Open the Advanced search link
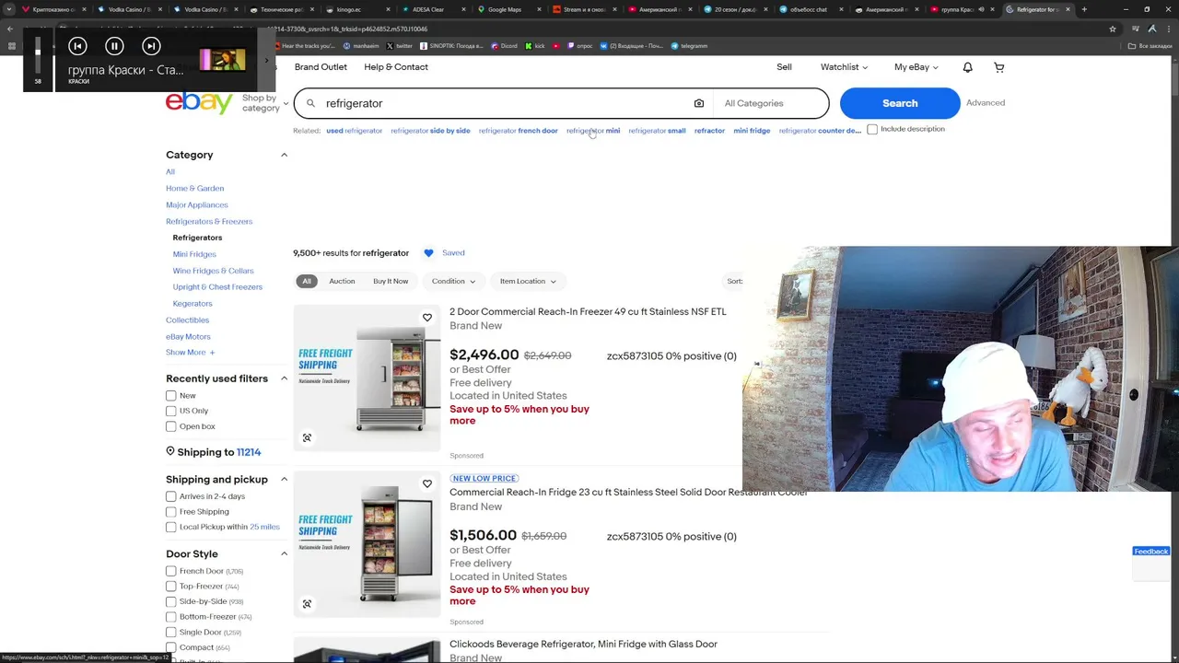This screenshot has height=663, width=1179. (x=986, y=103)
